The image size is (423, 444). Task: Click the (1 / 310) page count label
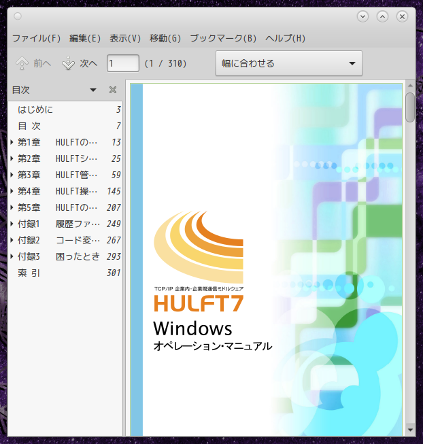(x=166, y=63)
